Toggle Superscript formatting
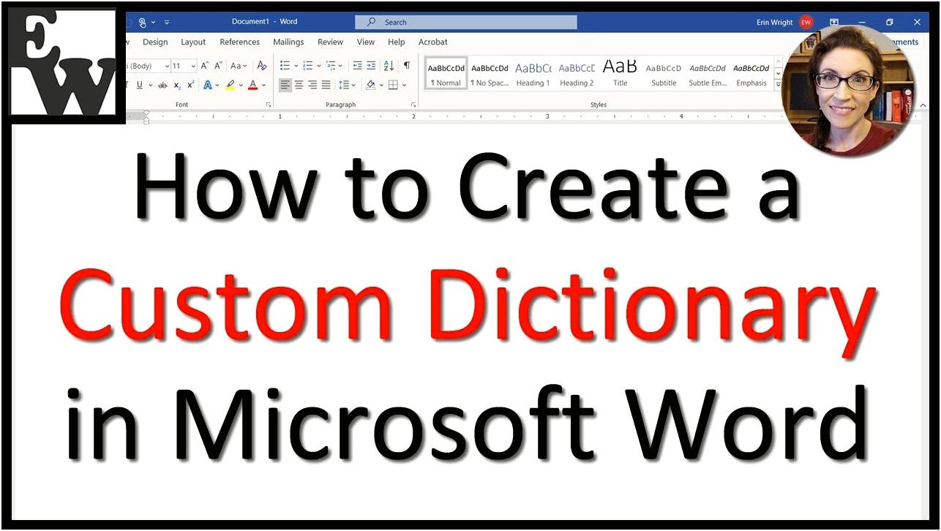This screenshot has height=531, width=941. (190, 86)
